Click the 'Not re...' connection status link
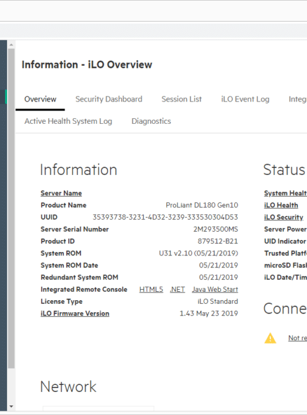 tap(297, 338)
